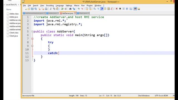Image resolution: width=178 pixels, height=100 pixels.
Task: Click the Name column header in Explorer
Action: point(9,9)
